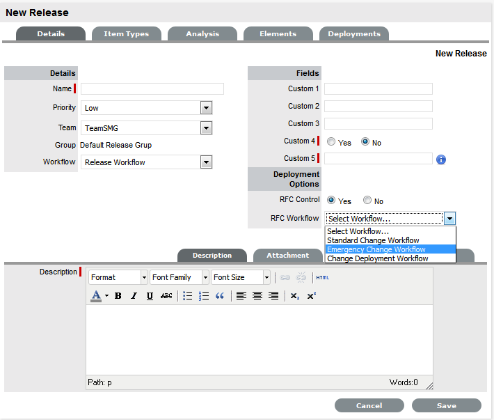Click the Save button

click(x=447, y=405)
